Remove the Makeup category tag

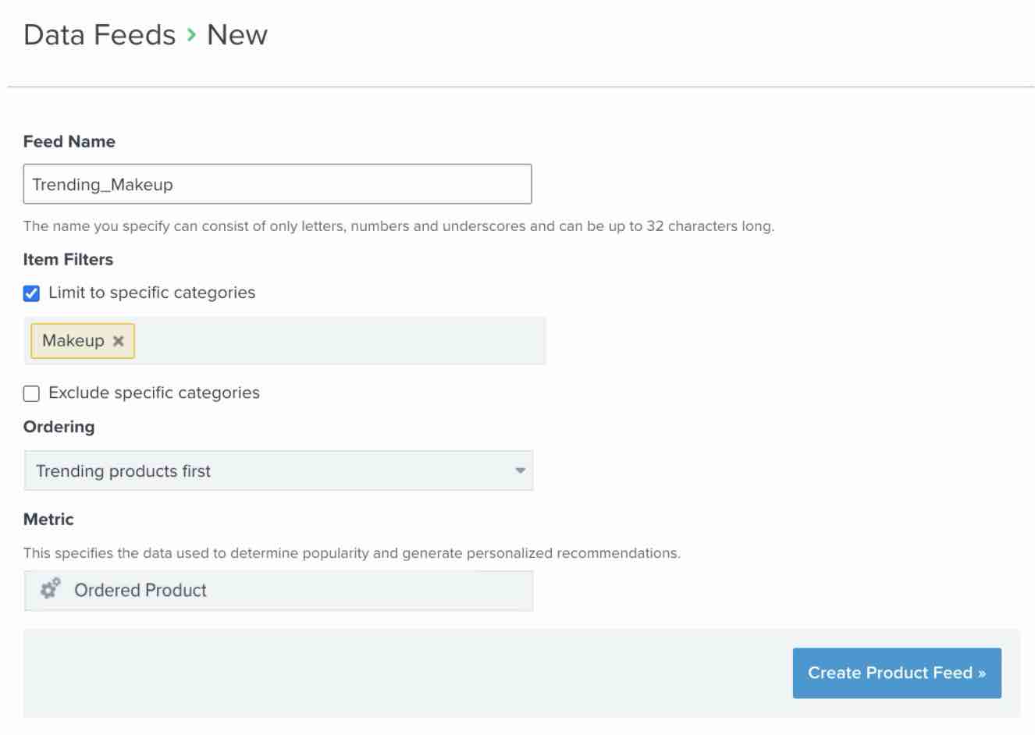point(119,341)
